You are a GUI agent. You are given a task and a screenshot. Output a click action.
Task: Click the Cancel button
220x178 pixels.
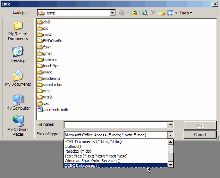[x=200, y=135]
